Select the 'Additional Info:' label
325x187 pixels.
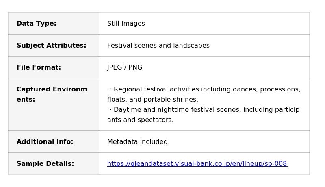pos(45,142)
